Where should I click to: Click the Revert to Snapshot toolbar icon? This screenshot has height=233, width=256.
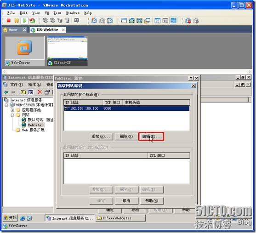(x=102, y=21)
